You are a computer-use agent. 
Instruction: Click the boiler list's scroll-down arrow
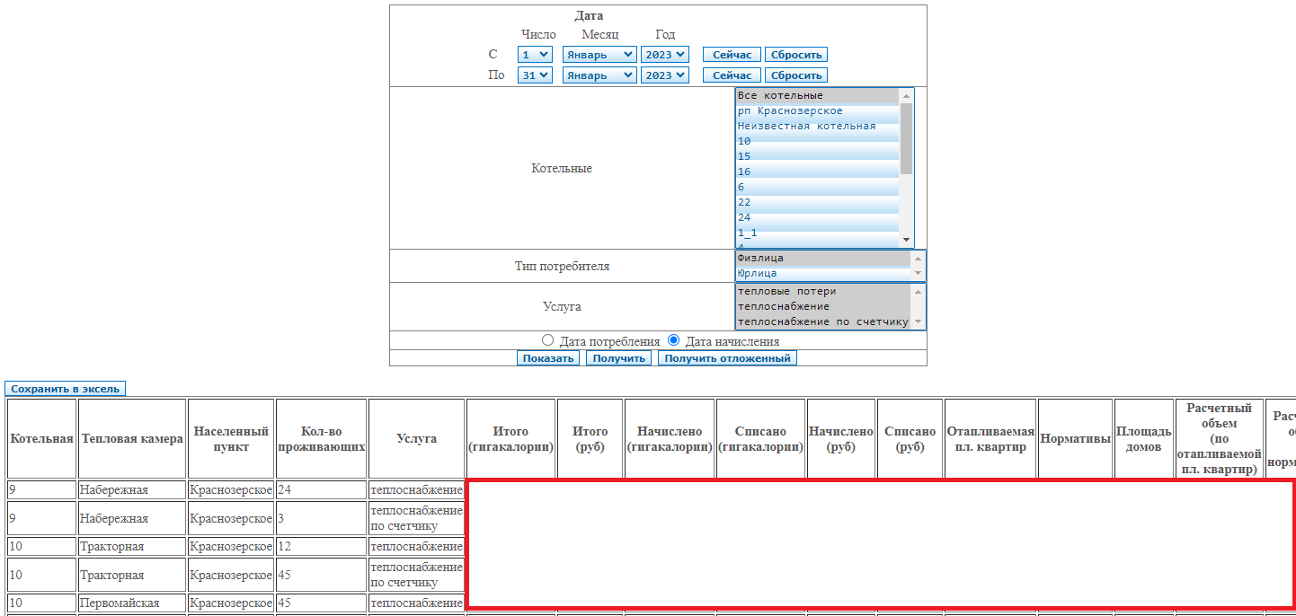coord(907,241)
